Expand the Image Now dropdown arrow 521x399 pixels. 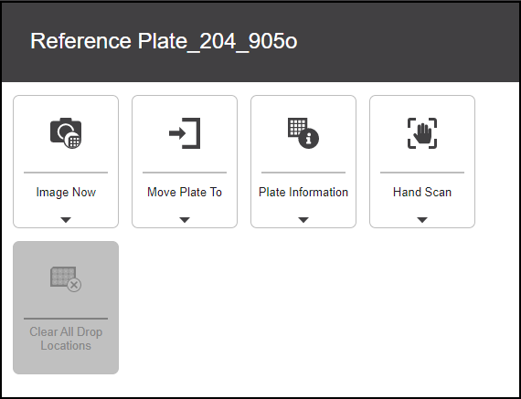coord(66,220)
